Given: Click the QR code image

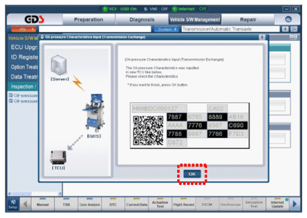Looking at the screenshot, I should pos(148,130).
